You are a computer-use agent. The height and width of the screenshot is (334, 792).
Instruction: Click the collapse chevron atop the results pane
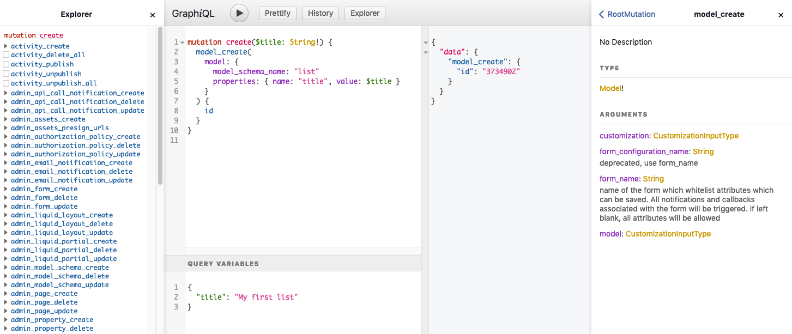pos(426,41)
